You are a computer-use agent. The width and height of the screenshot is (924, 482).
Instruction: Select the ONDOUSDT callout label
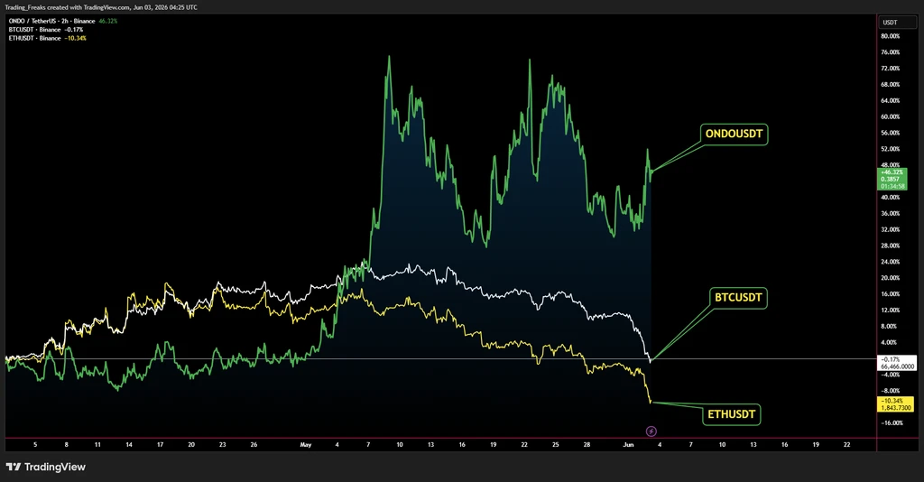[x=734, y=134]
